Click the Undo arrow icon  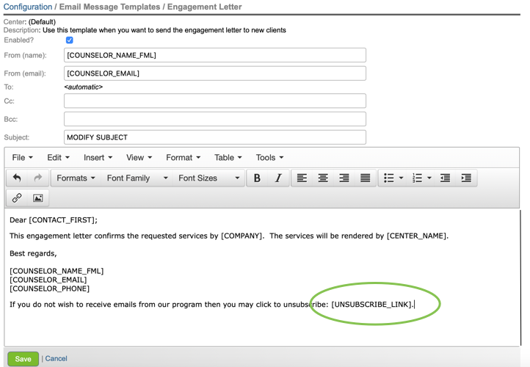point(17,178)
